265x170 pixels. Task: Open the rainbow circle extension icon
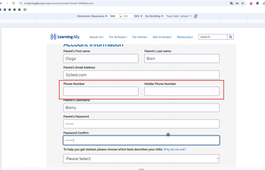pos(257,3)
